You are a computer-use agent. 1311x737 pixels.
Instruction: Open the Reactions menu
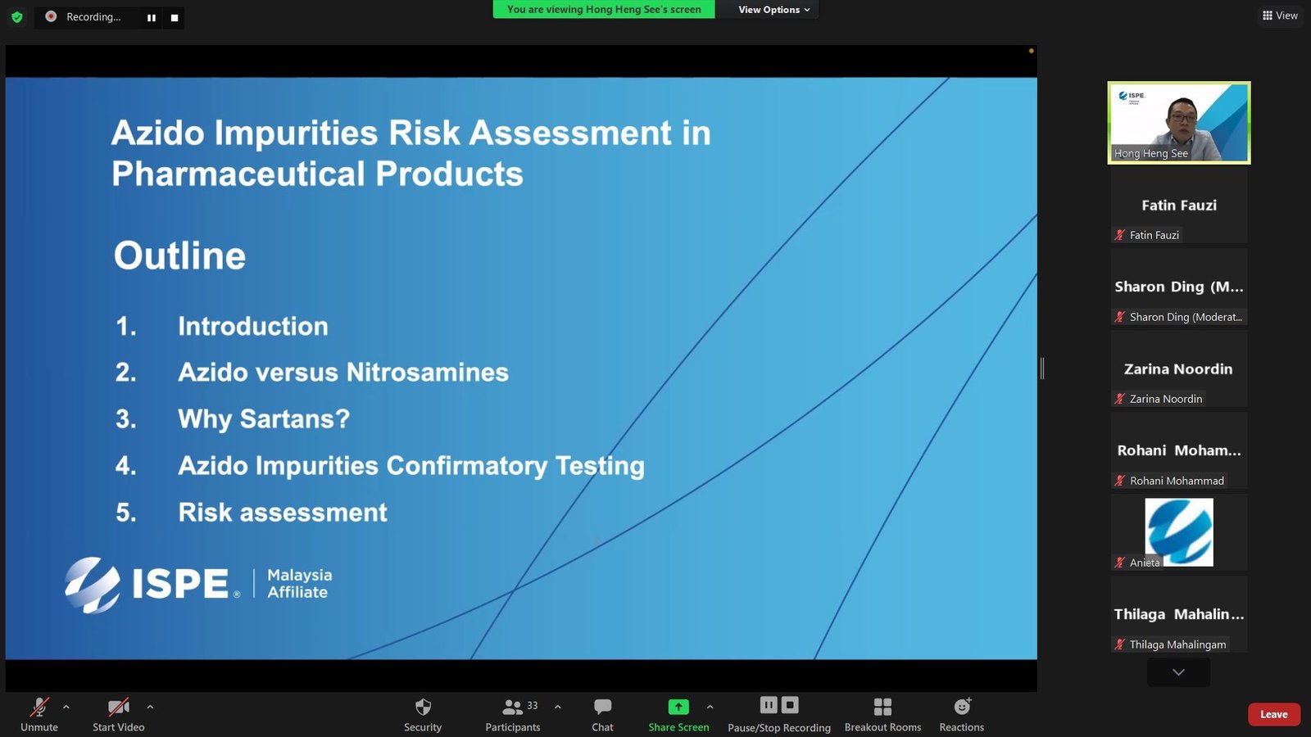tap(962, 708)
